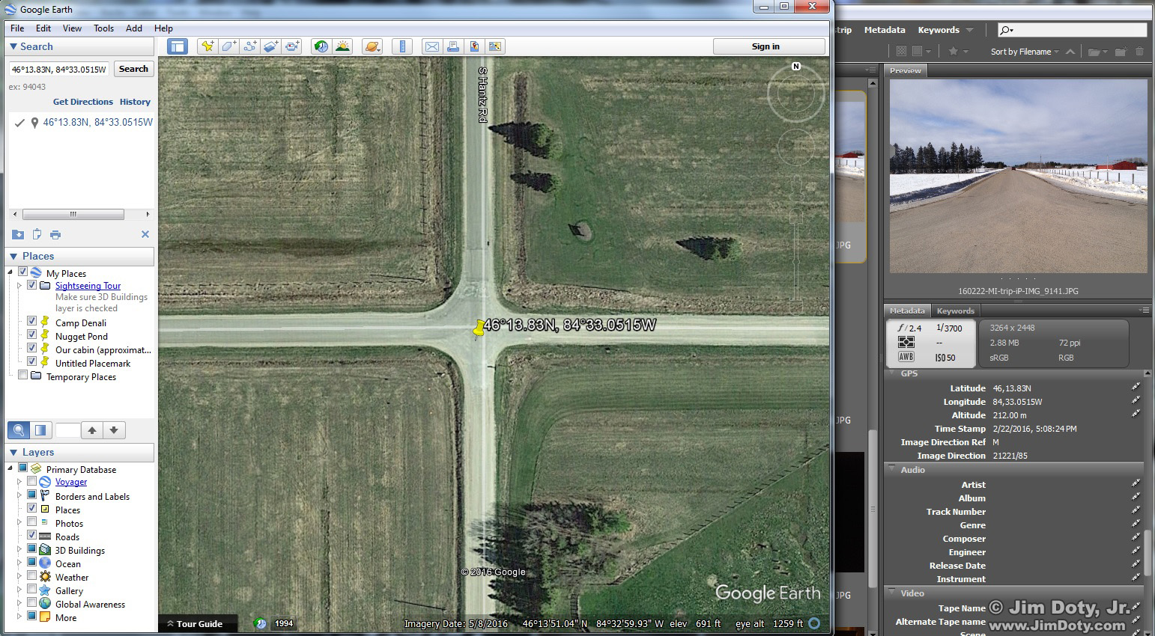Click the edit pencil beside Latitude in Bridge

tap(1136, 388)
